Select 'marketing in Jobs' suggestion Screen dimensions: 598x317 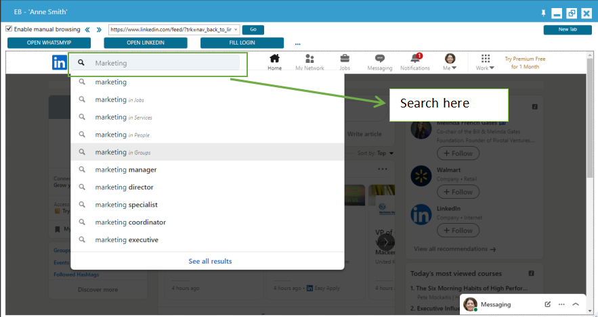click(x=207, y=100)
